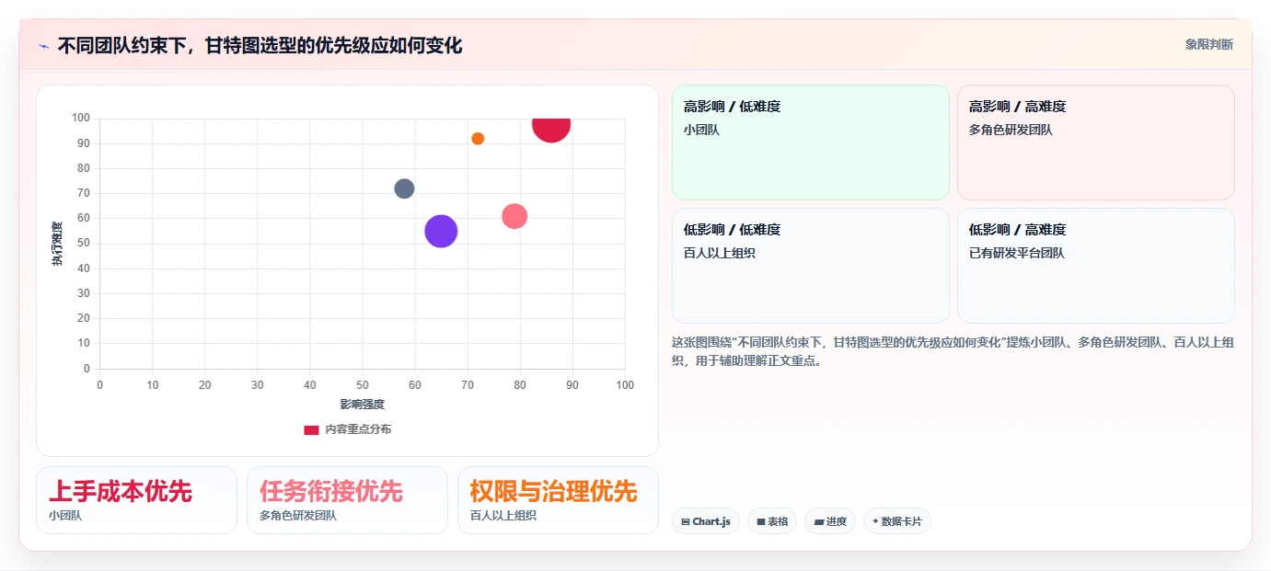Click the small orange bubble in chart
Image resolution: width=1271 pixels, height=571 pixels.
pos(478,139)
